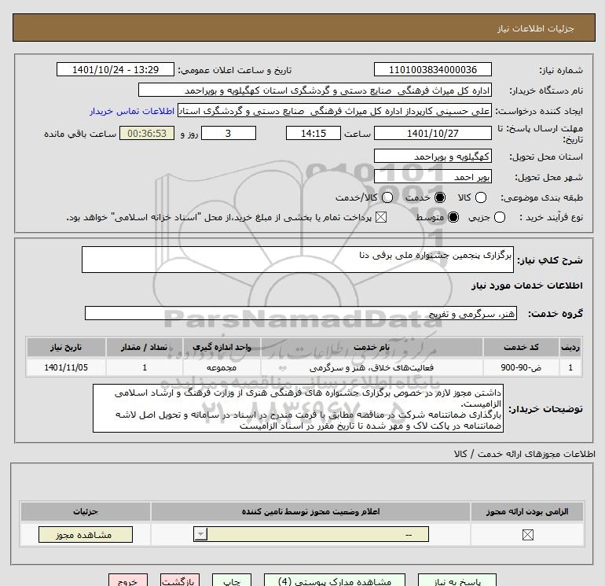This screenshot has width=605, height=586.
Task: Click the جزئیات column header
Action: (x=86, y=511)
